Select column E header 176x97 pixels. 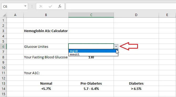(x=167, y=15)
